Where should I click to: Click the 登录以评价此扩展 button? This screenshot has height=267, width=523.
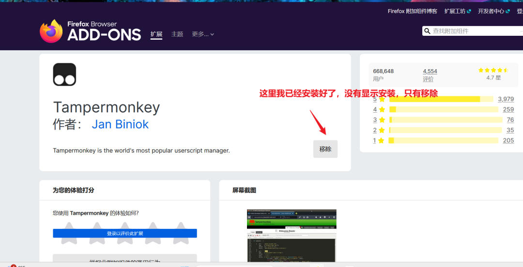pyautogui.click(x=125, y=233)
